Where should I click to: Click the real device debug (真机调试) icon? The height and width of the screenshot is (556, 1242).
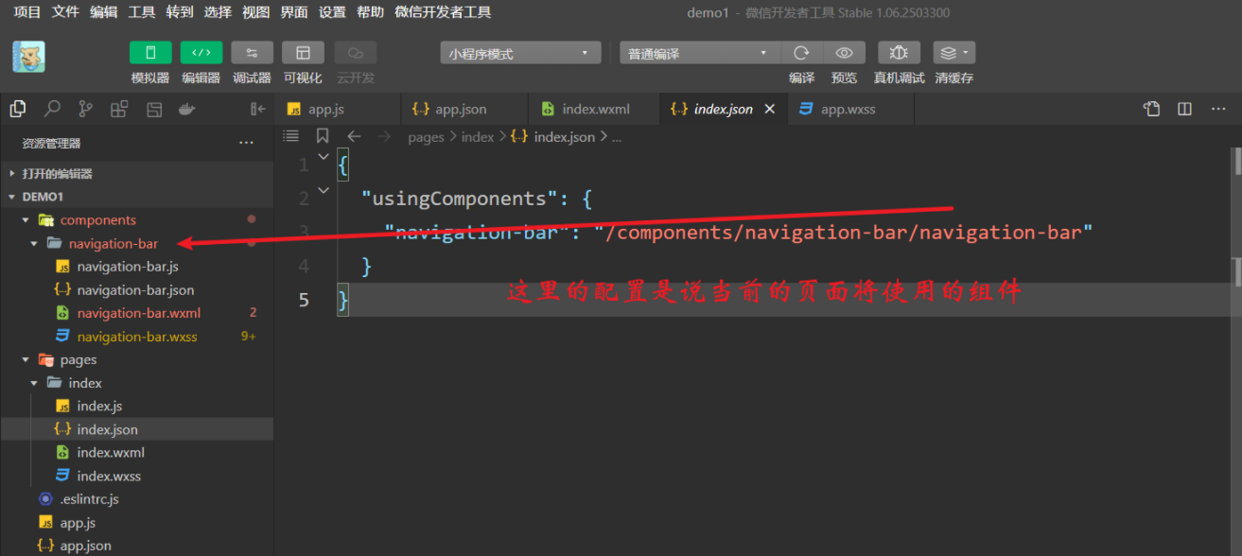click(x=900, y=53)
